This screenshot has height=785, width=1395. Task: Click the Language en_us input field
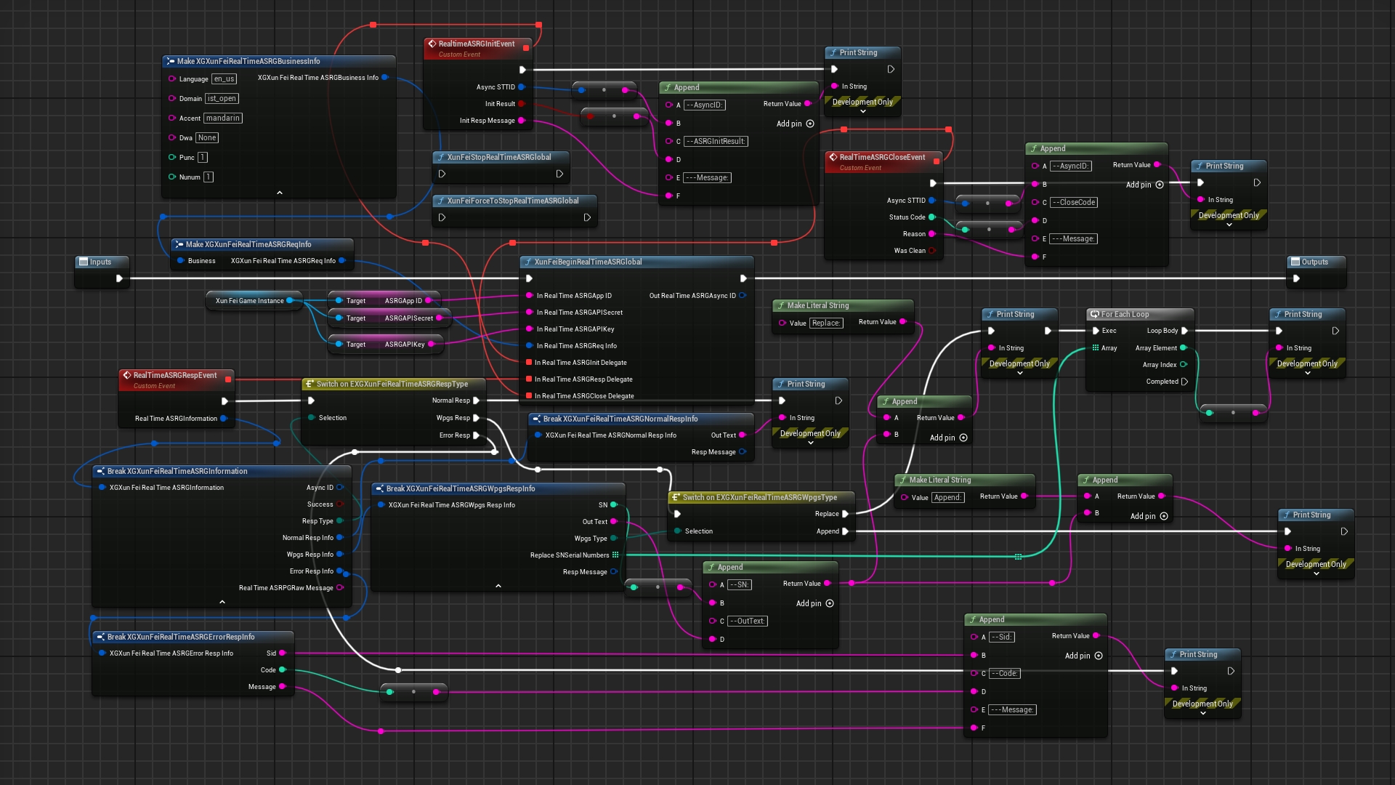(x=224, y=79)
